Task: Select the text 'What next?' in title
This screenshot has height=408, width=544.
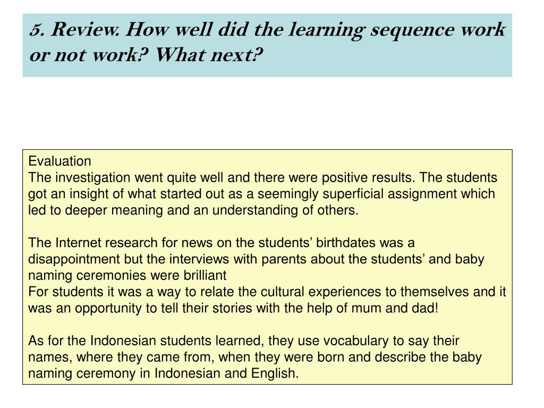Action: tap(208, 55)
